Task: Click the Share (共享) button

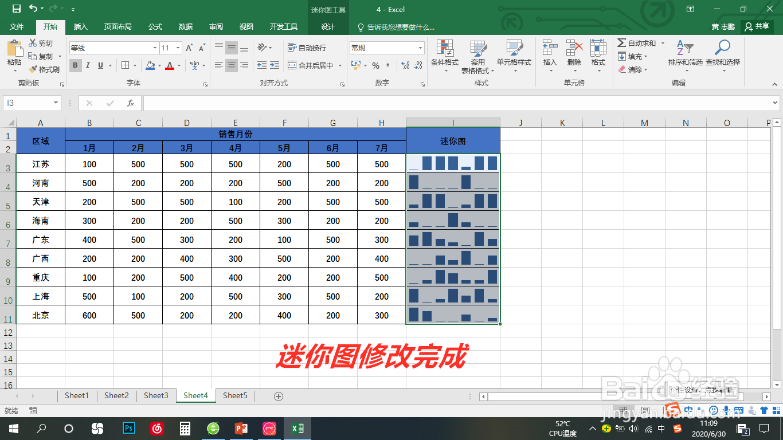Action: point(757,26)
